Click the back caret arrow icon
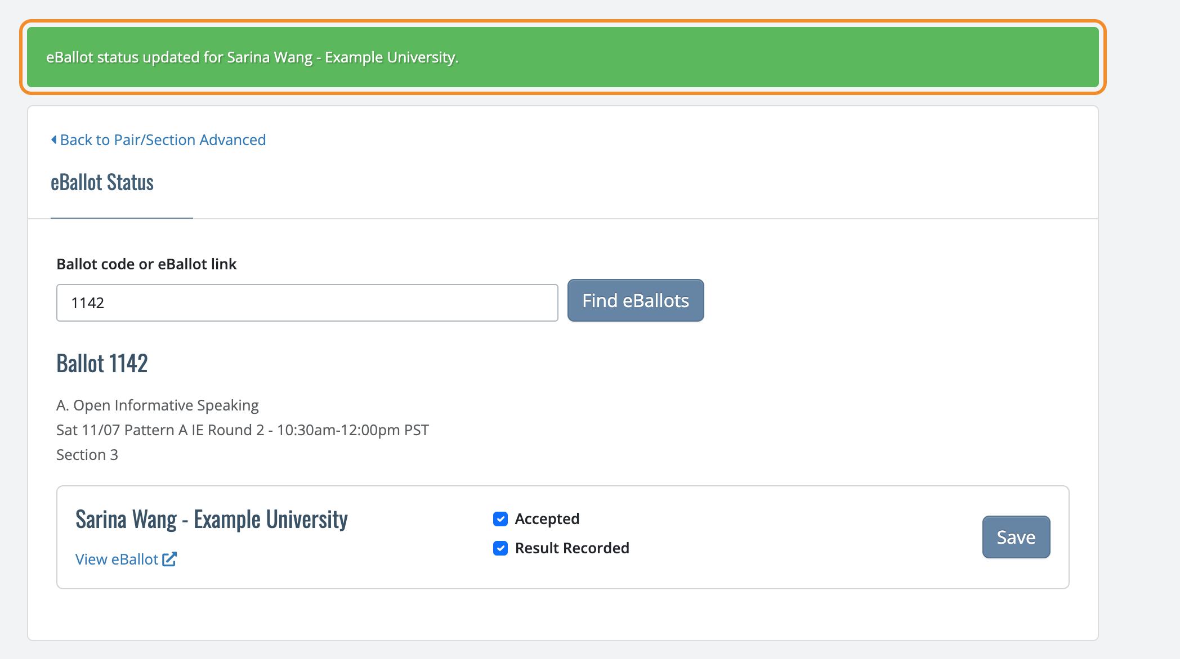 (53, 139)
